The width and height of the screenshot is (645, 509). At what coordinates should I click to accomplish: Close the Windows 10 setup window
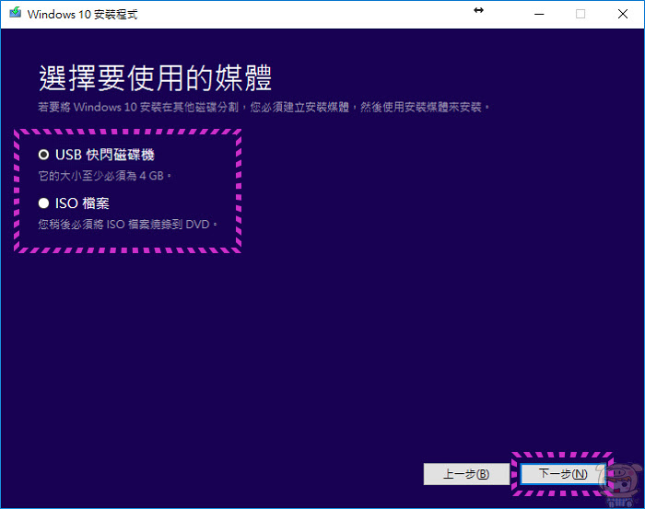pyautogui.click(x=622, y=14)
